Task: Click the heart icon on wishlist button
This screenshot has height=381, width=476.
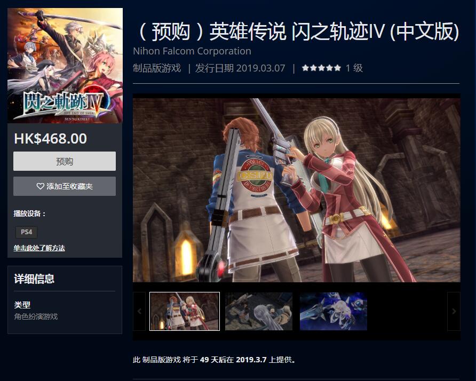Action: point(41,186)
